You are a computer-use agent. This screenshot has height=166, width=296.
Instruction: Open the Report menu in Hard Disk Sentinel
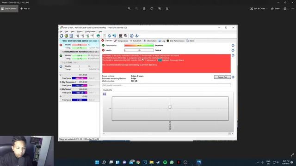(80, 31)
